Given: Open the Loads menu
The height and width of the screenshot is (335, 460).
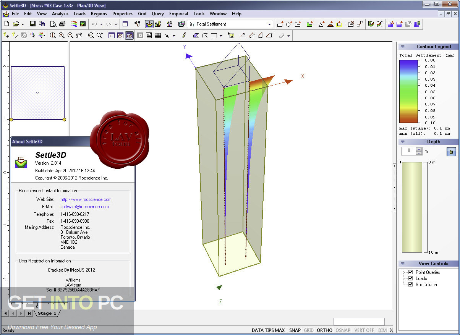Looking at the screenshot, I should (79, 13).
